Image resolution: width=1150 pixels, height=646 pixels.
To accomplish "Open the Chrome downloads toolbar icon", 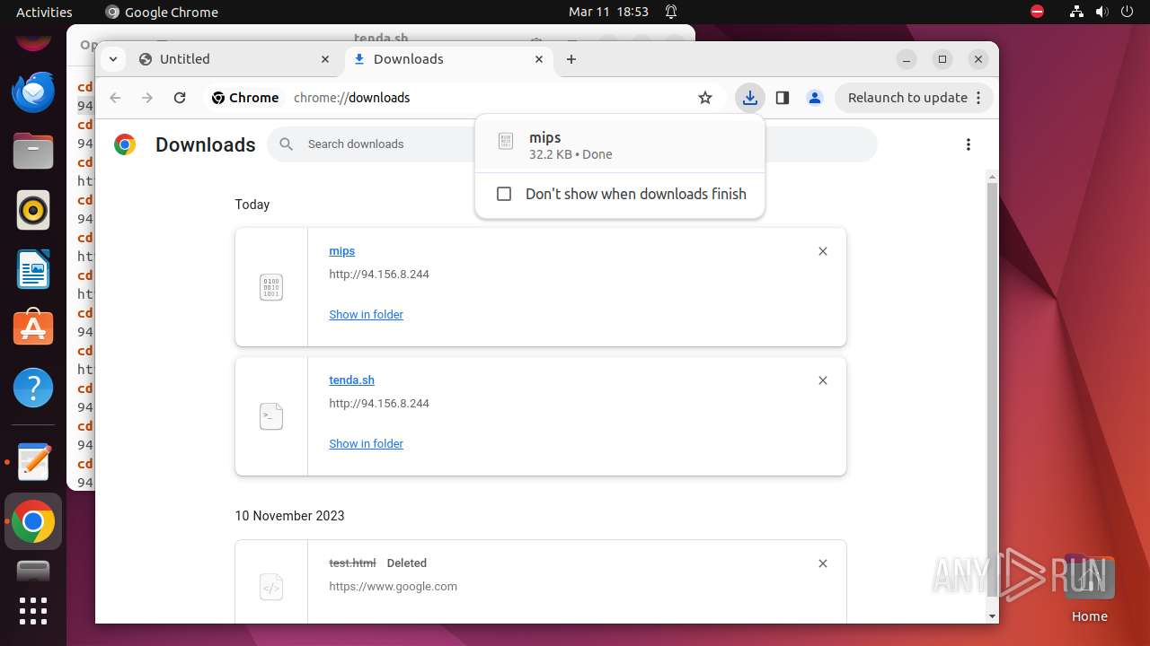I will coord(749,98).
